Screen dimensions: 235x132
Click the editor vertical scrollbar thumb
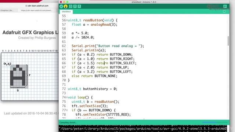[228, 41]
